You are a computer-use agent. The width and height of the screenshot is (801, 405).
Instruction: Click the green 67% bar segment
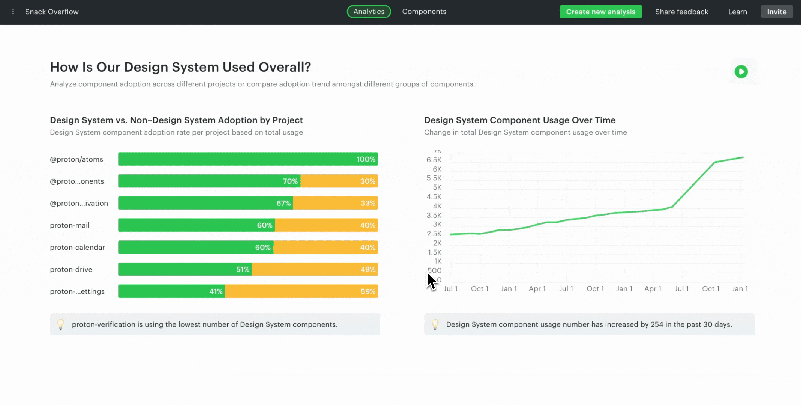(205, 203)
